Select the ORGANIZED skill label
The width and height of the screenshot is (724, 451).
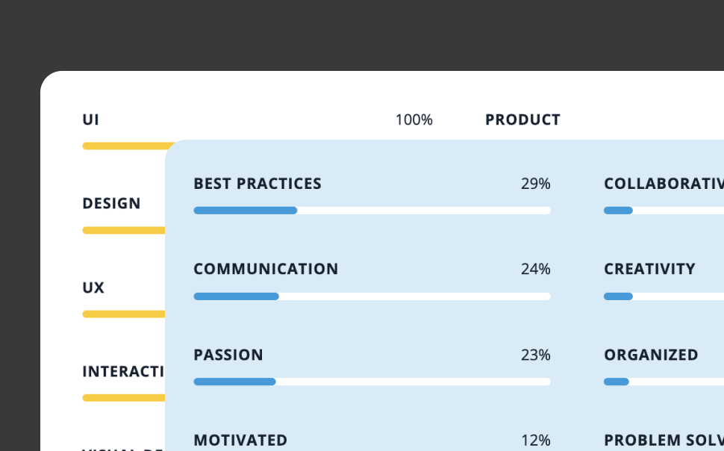coord(651,355)
